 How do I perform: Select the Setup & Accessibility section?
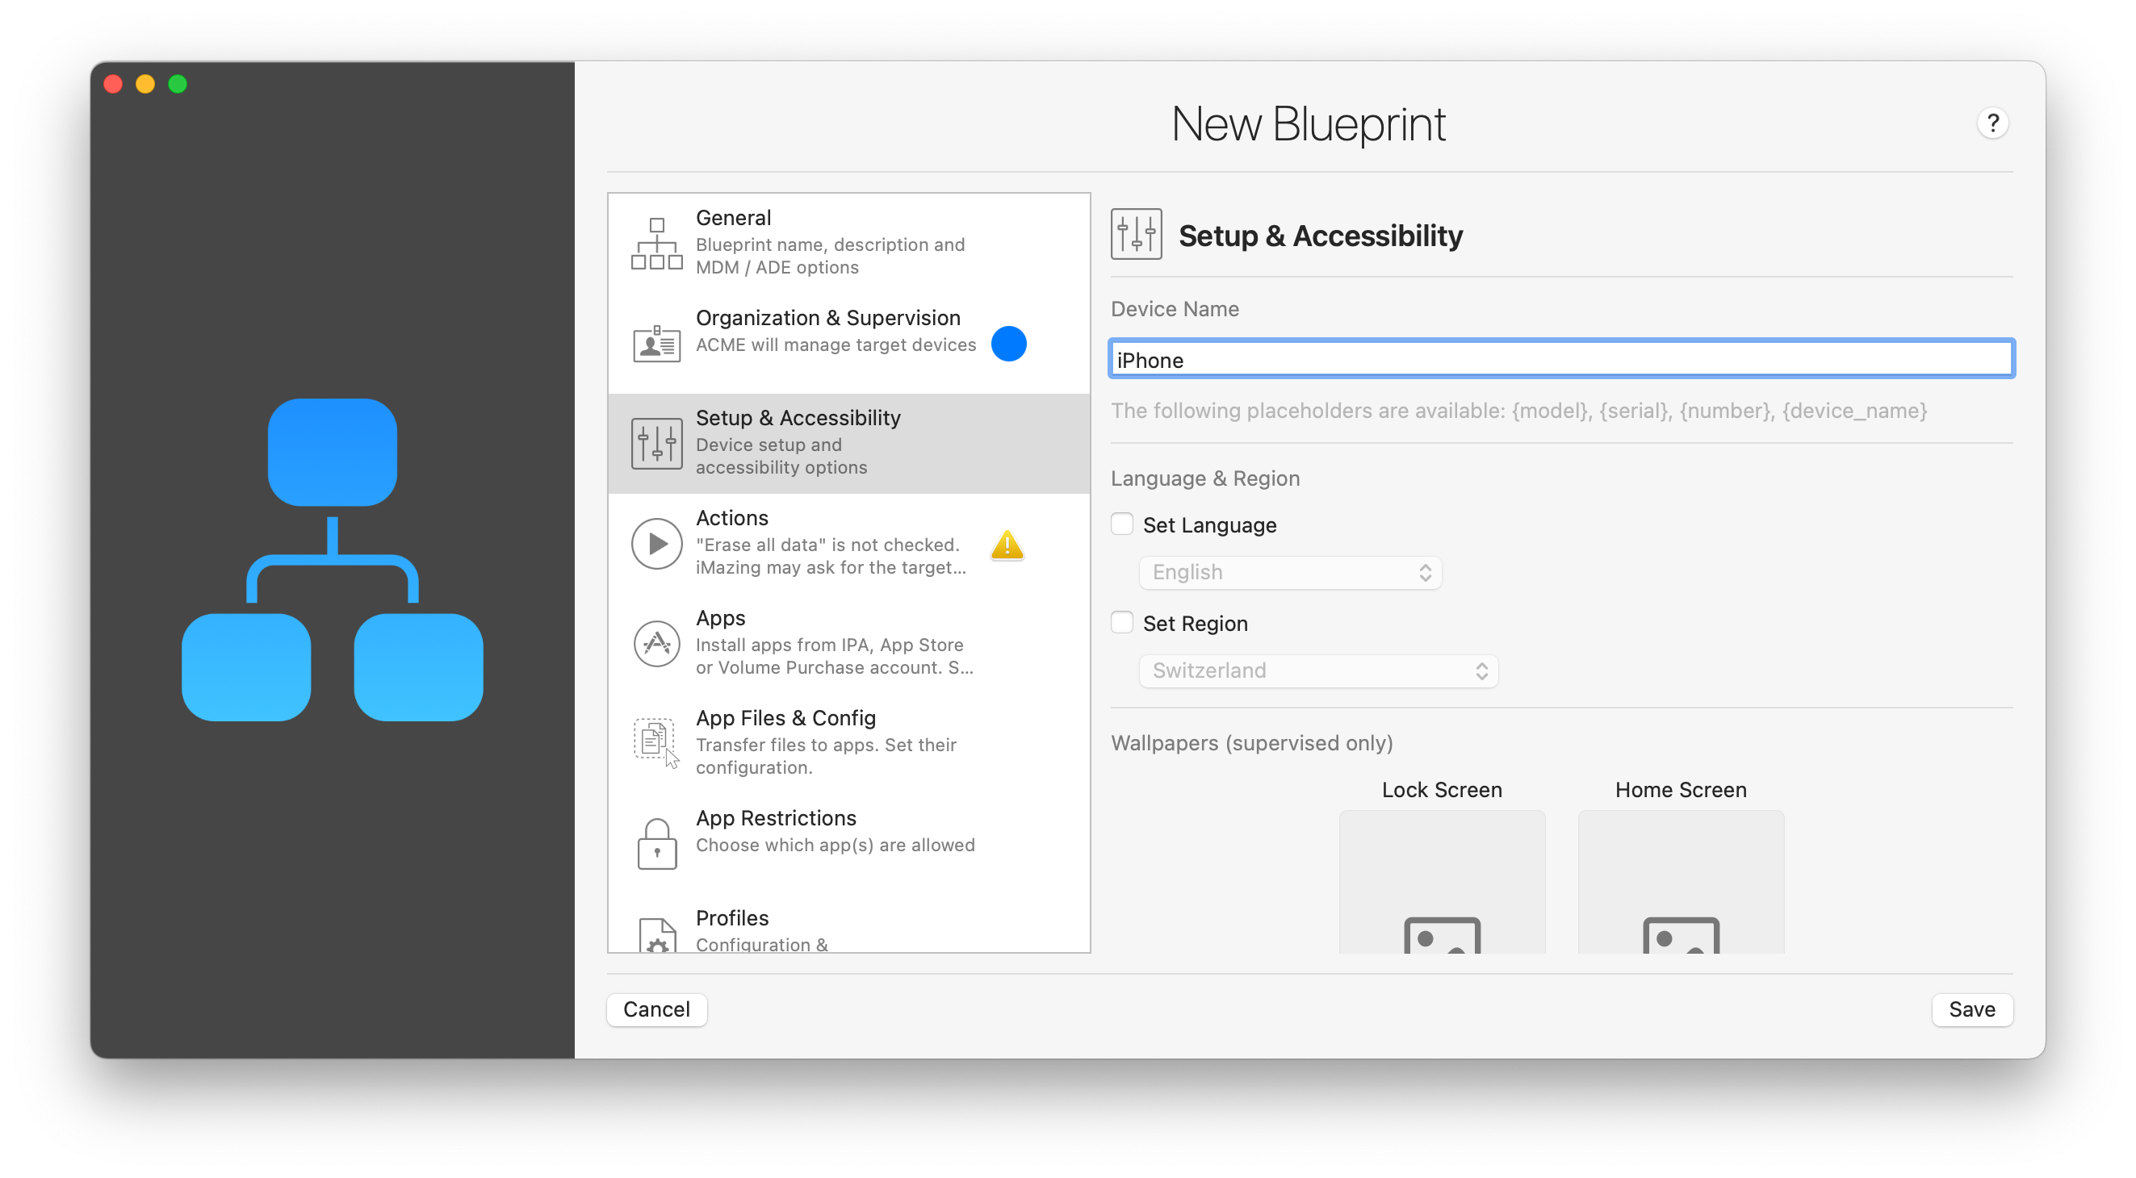848,444
